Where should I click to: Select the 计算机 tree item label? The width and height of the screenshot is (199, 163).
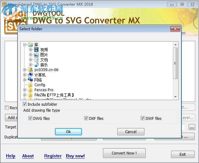click(x=40, y=75)
